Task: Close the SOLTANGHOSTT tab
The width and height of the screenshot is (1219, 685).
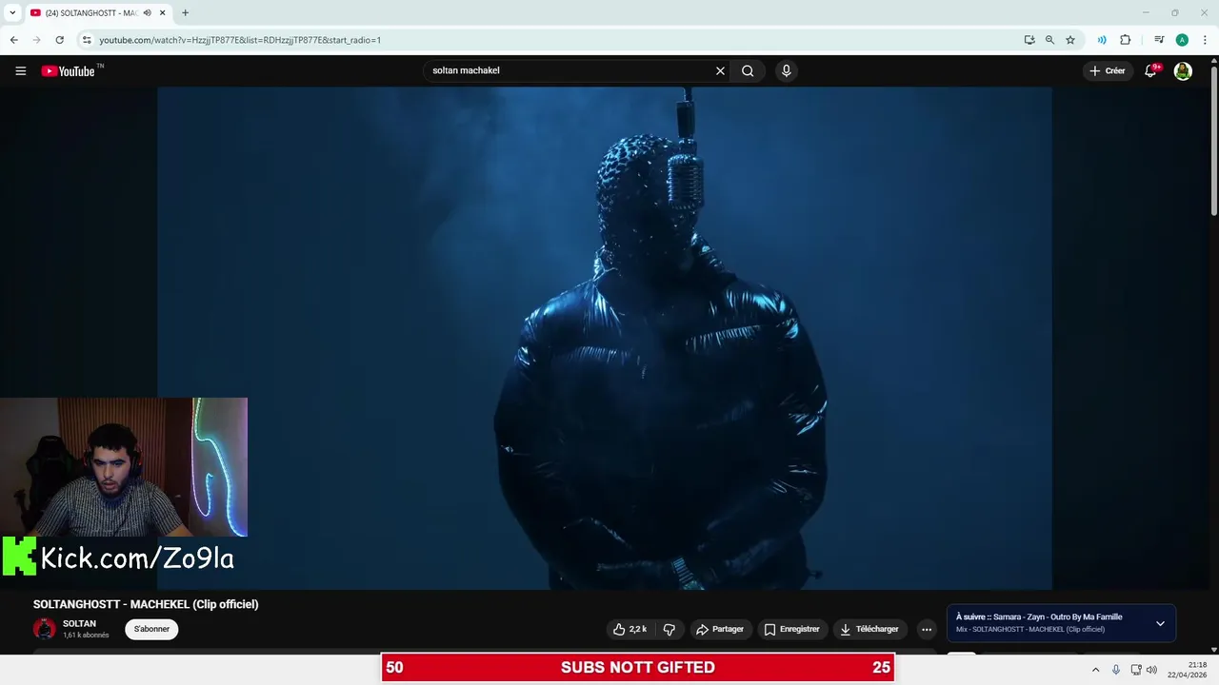Action: 163,13
